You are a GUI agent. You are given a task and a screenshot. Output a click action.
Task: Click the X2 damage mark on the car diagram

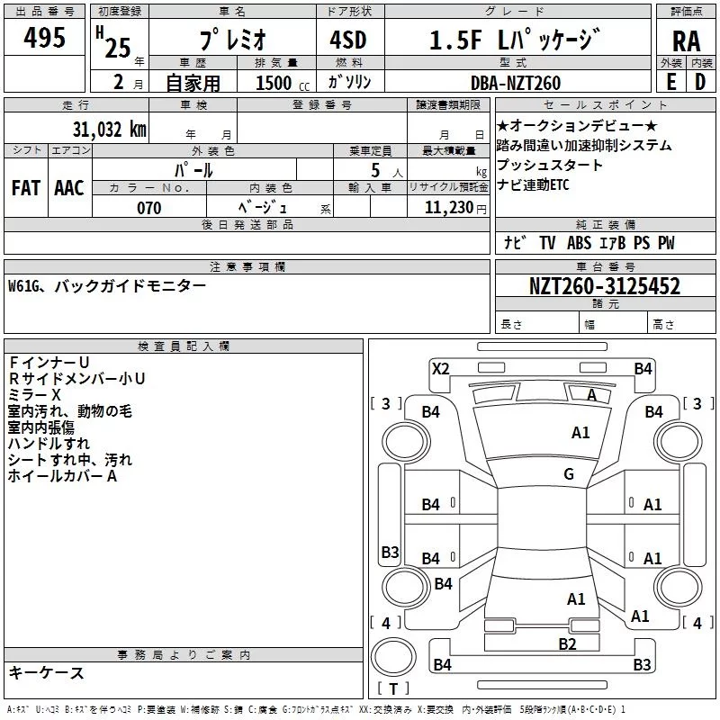pyautogui.click(x=440, y=368)
